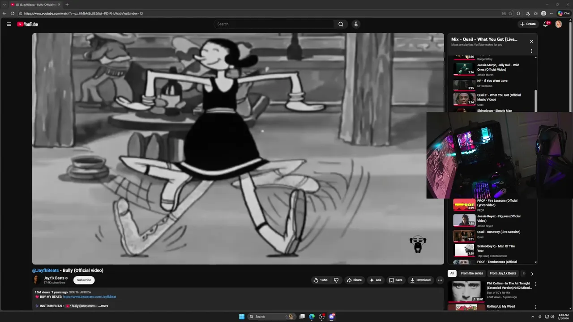Viewport: 573px width, 322px height.
Task: Open beatstars.com/JayfkBeat link
Action: (x=90, y=297)
